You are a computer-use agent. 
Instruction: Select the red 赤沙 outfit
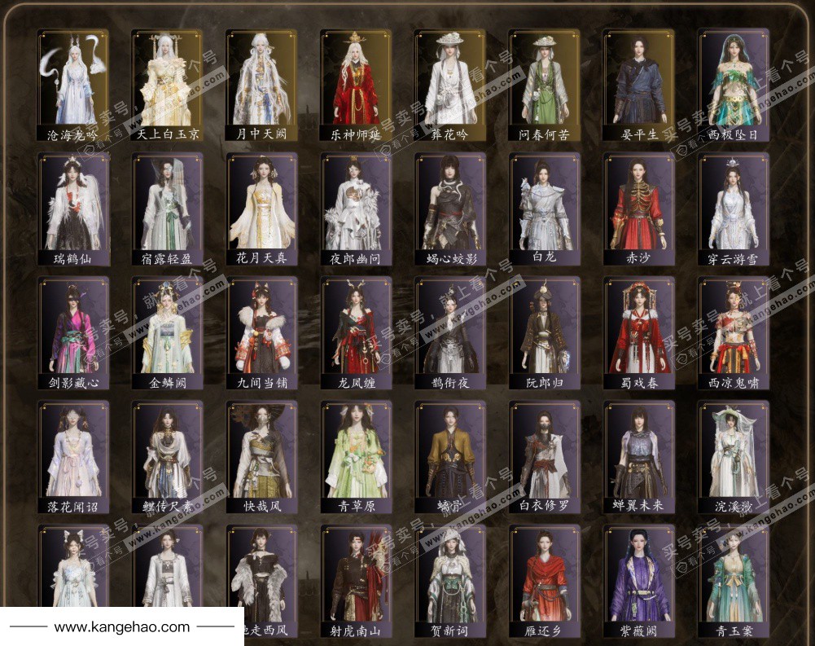[x=639, y=209]
